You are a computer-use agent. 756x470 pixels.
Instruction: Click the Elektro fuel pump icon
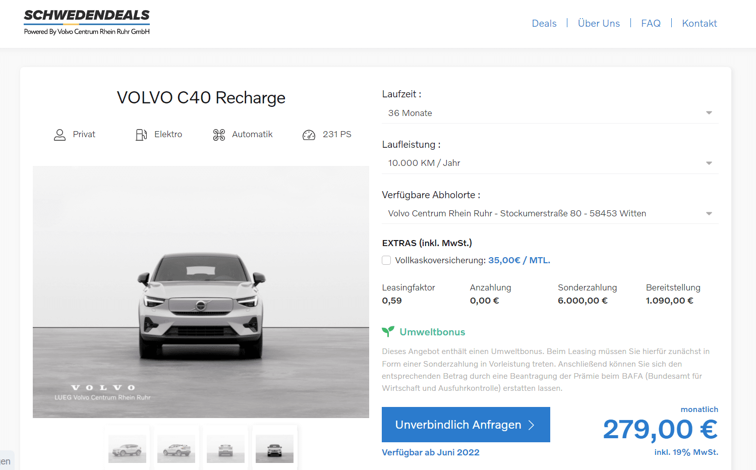[x=141, y=135]
